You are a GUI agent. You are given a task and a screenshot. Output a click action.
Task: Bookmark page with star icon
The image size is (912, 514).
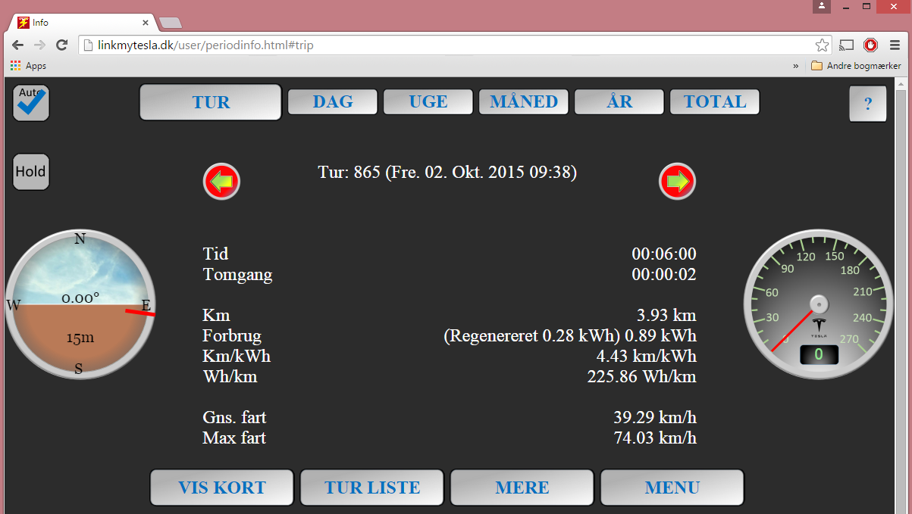(x=822, y=45)
